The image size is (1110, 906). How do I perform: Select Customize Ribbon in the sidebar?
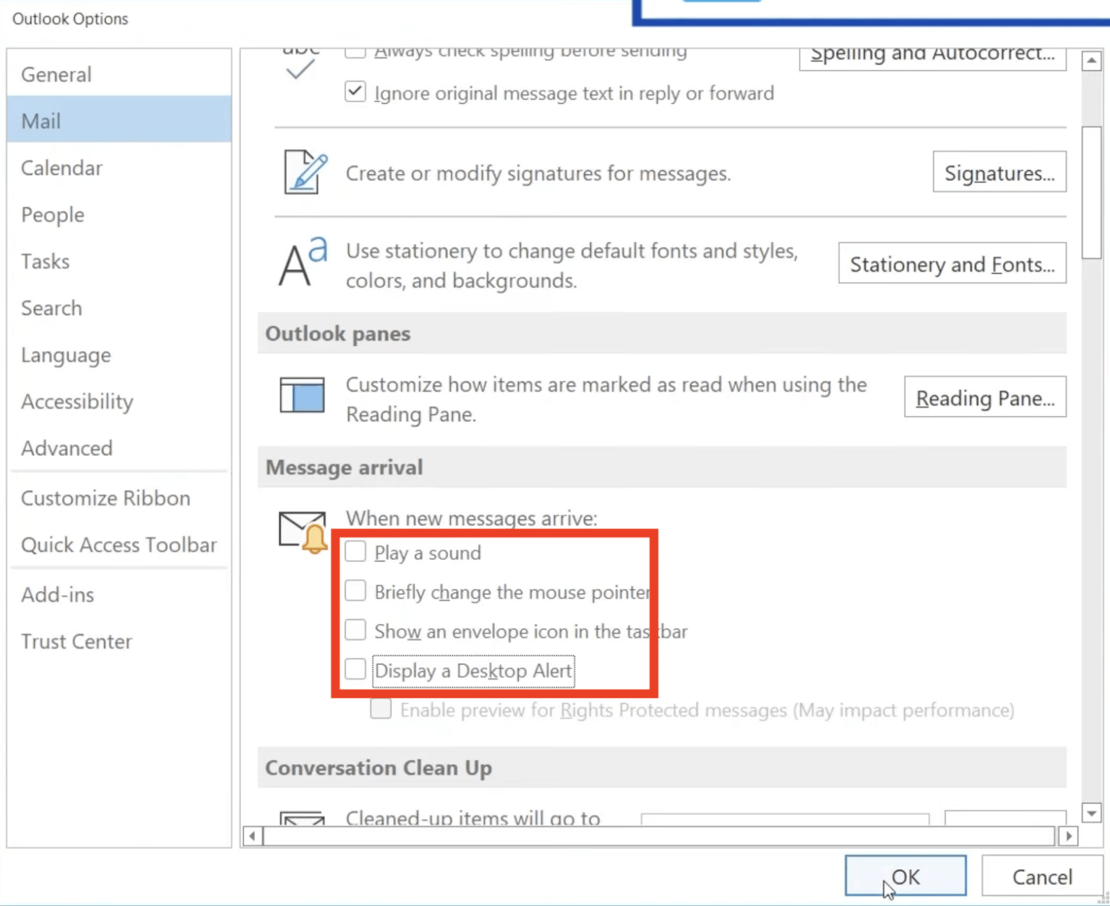(106, 498)
